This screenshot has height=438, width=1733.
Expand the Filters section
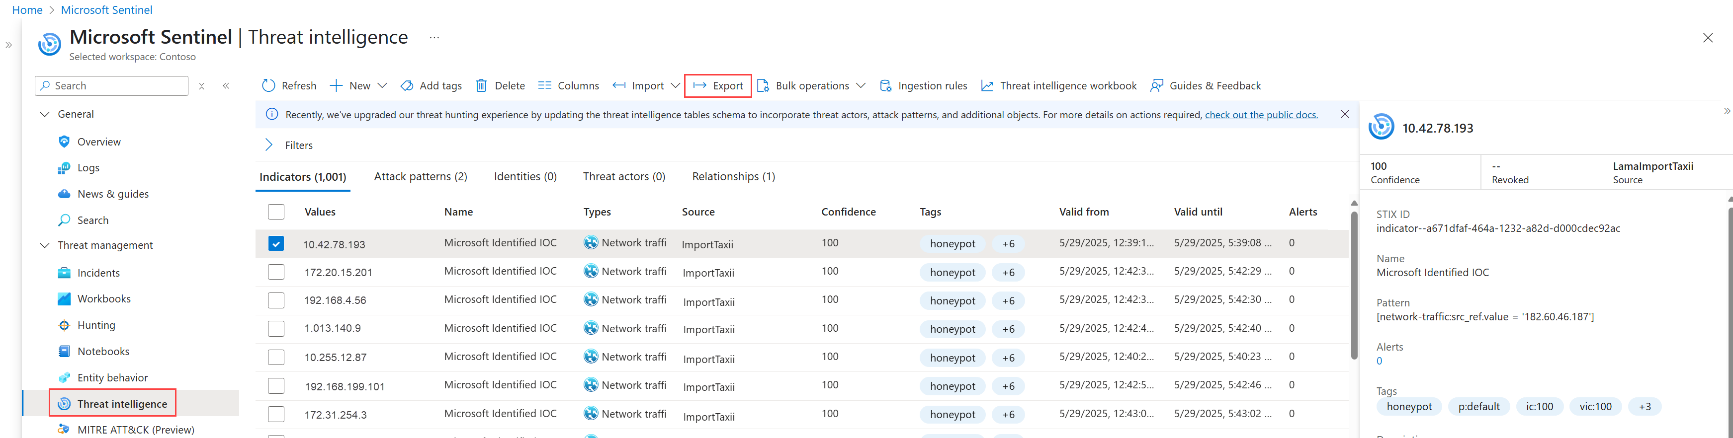269,145
